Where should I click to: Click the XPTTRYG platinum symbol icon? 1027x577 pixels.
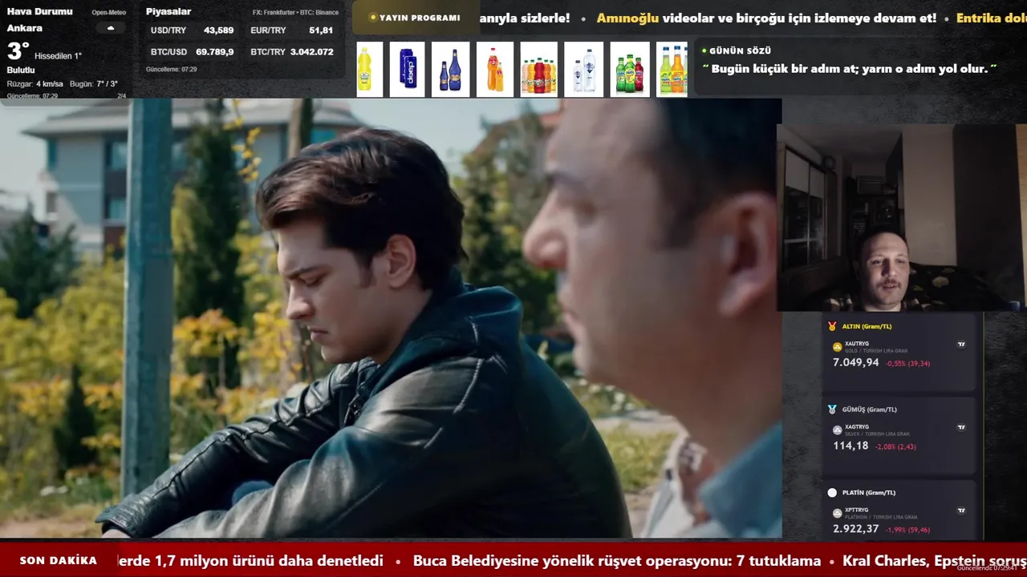pyautogui.click(x=838, y=513)
